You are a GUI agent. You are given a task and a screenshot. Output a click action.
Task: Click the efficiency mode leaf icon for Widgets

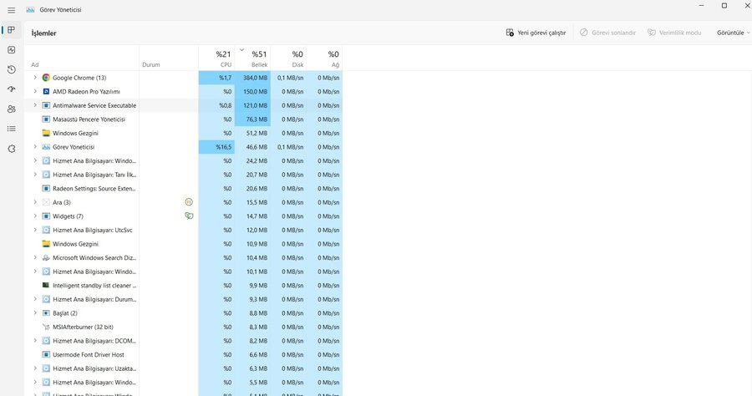pos(189,216)
